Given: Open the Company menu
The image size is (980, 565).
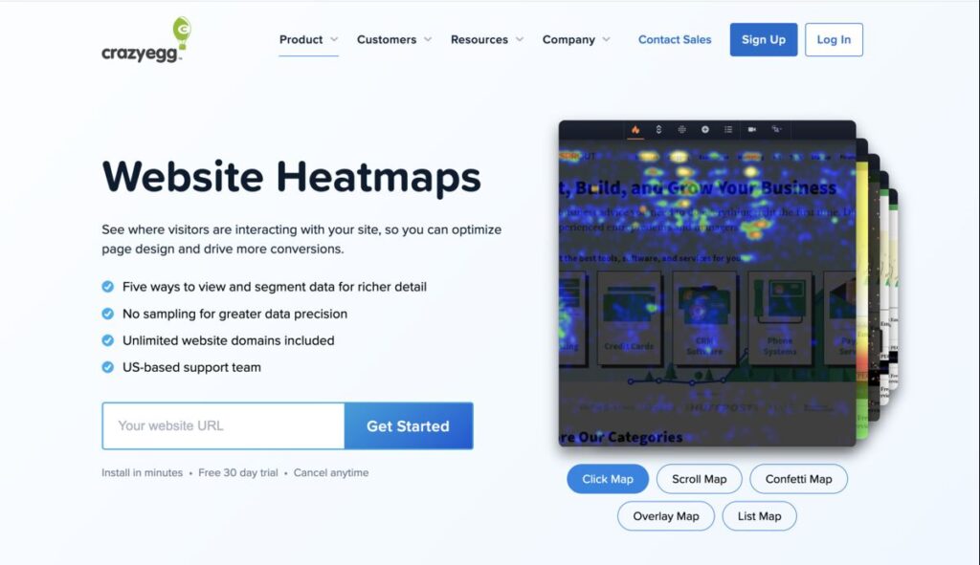Looking at the screenshot, I should pyautogui.click(x=575, y=39).
